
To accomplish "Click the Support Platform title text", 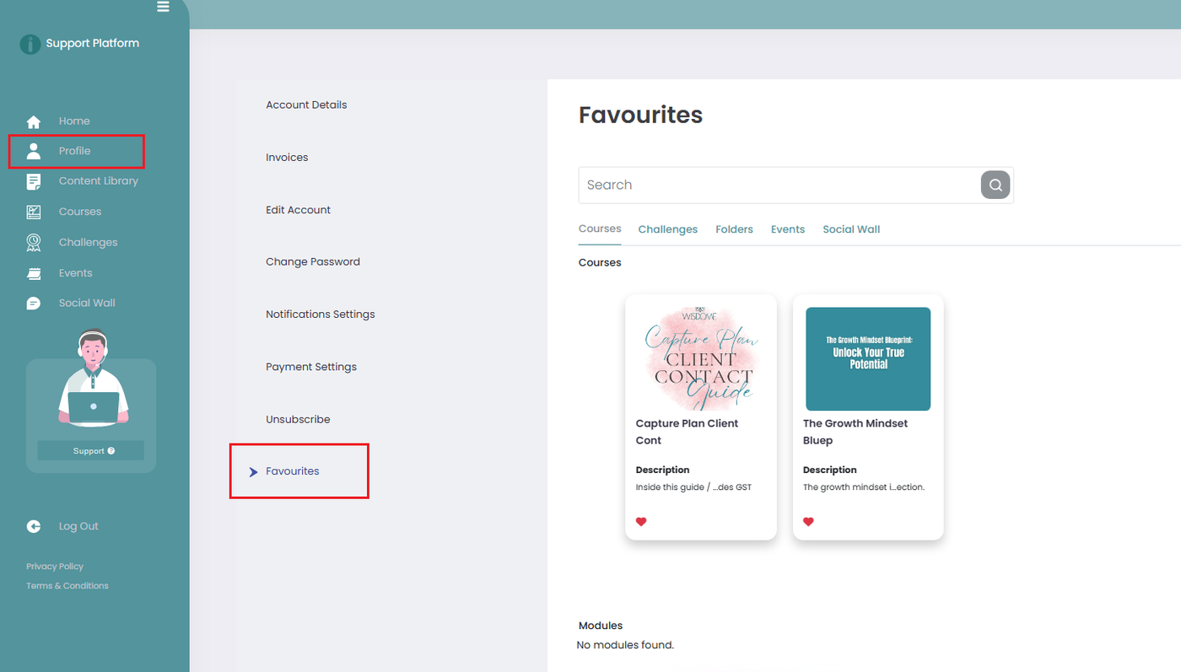I will [93, 44].
